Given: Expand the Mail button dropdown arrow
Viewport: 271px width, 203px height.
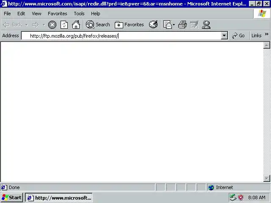Looking at the screenshot, I should click(174, 25).
